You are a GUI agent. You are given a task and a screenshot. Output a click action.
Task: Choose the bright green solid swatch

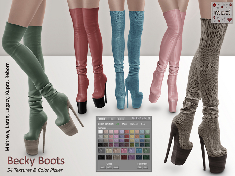coord(147,136)
